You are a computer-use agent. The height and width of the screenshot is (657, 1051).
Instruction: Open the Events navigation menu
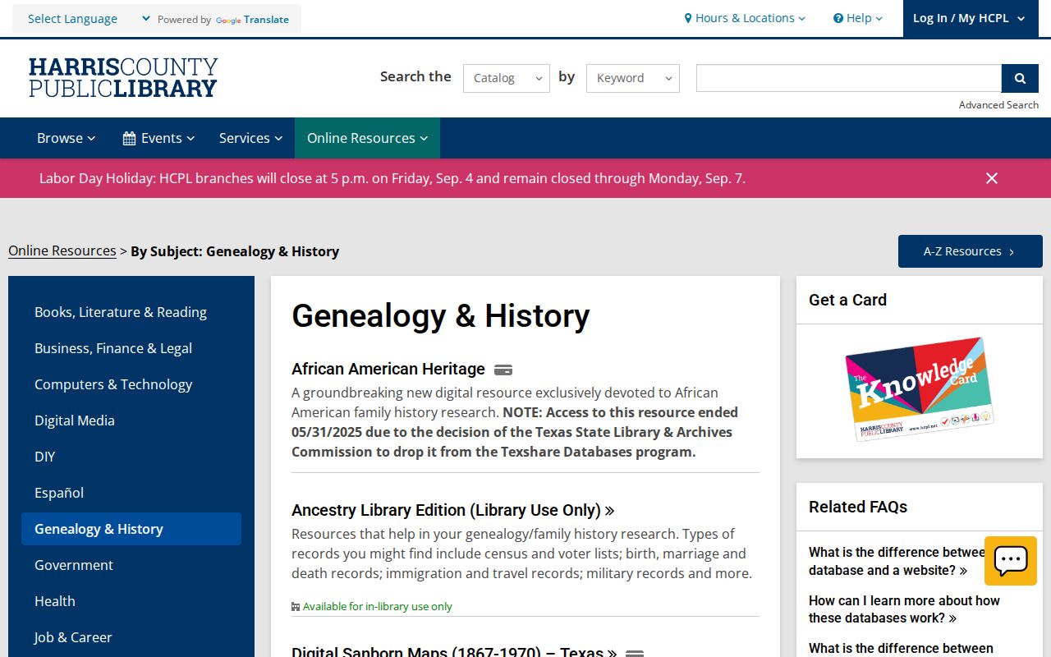[158, 138]
